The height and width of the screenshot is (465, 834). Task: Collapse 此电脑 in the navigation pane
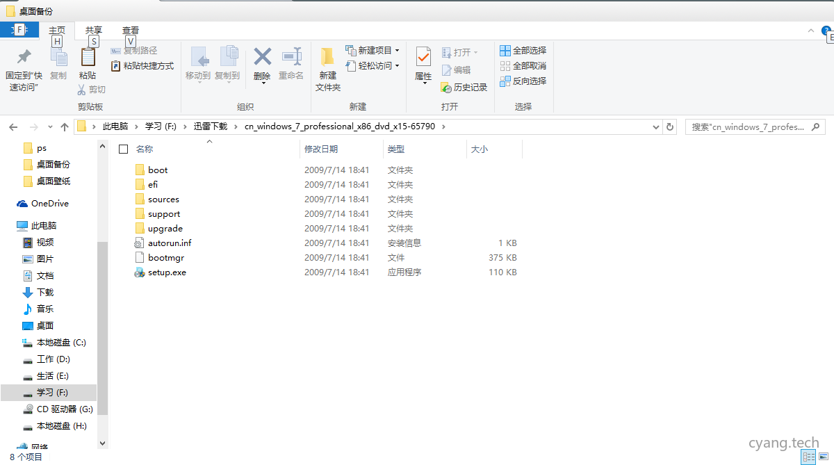tap(10, 225)
